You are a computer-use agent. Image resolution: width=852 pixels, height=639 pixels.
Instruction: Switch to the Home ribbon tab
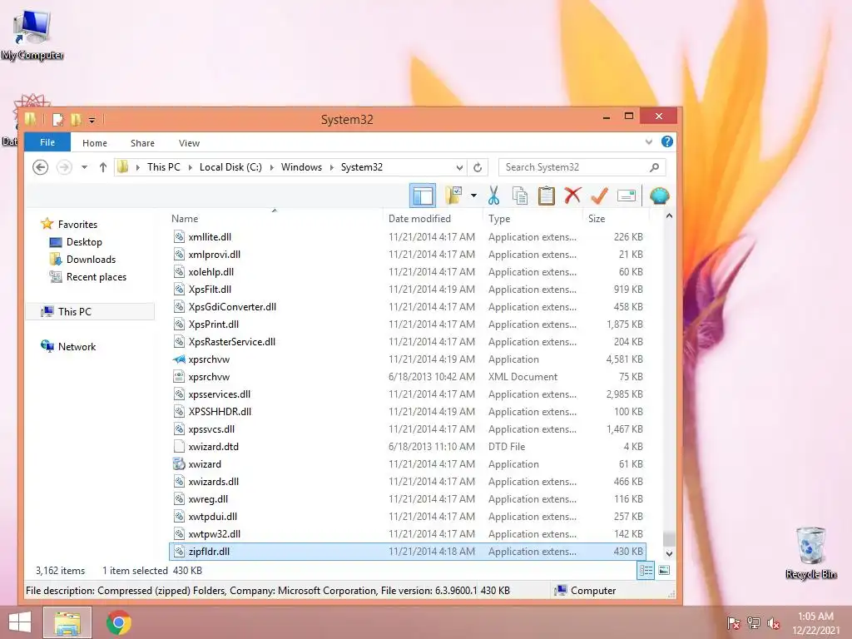95,143
